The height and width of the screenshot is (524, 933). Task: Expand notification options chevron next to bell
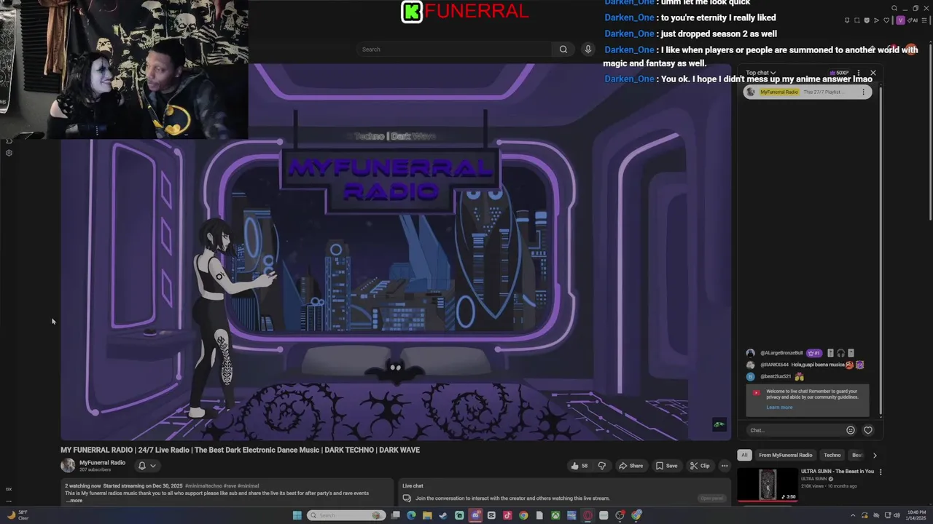(x=153, y=466)
